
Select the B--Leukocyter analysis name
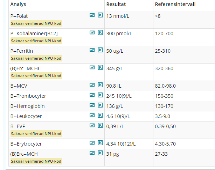(27, 116)
